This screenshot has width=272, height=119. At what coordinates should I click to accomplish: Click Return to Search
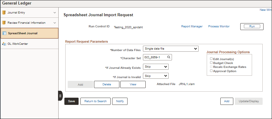[96, 101]
